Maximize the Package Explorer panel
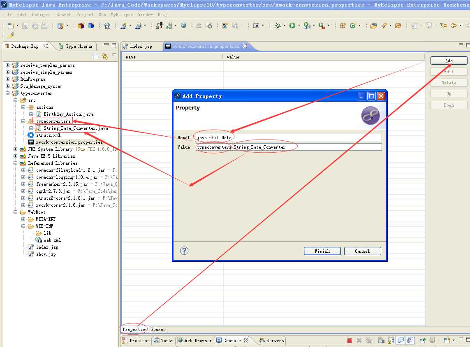470x347 pixels. click(x=114, y=45)
